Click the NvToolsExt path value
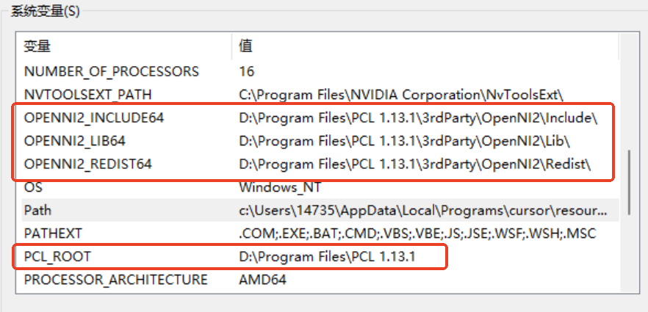This screenshot has width=648, height=312. (401, 95)
